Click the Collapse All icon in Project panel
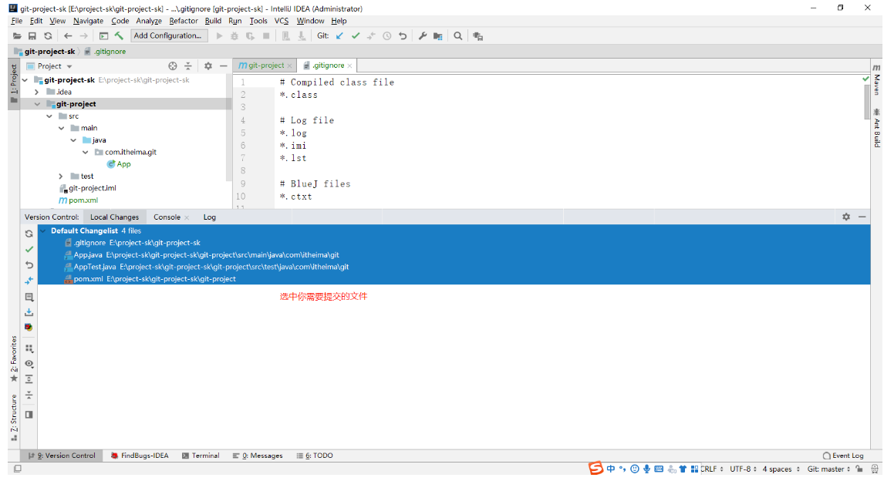The image size is (884, 481). [x=188, y=66]
